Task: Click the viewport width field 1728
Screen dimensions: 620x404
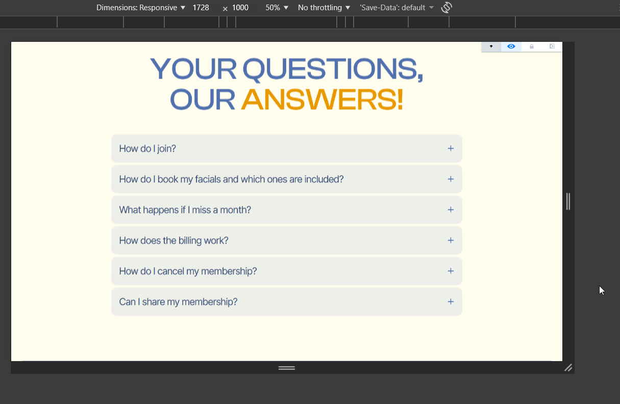Action: pyautogui.click(x=201, y=8)
